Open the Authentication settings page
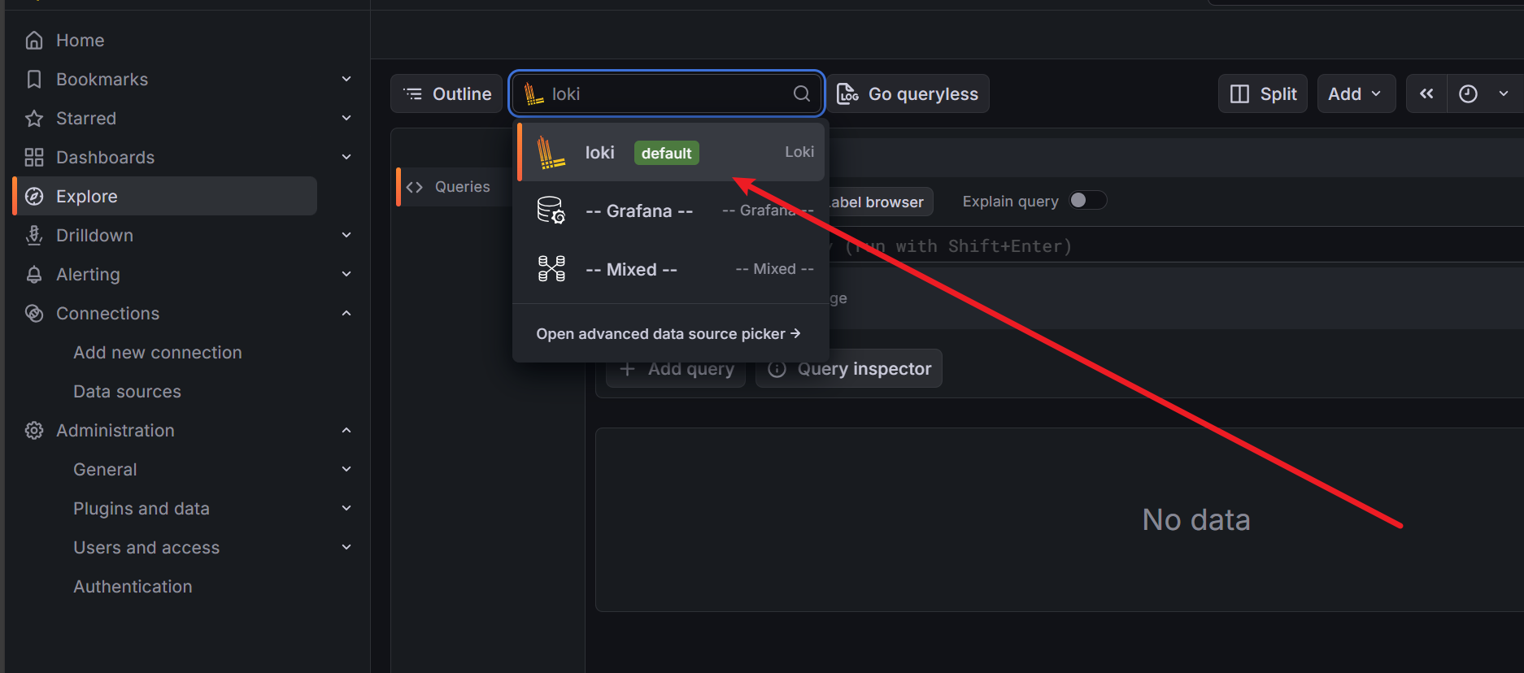The height and width of the screenshot is (673, 1524). coord(133,586)
